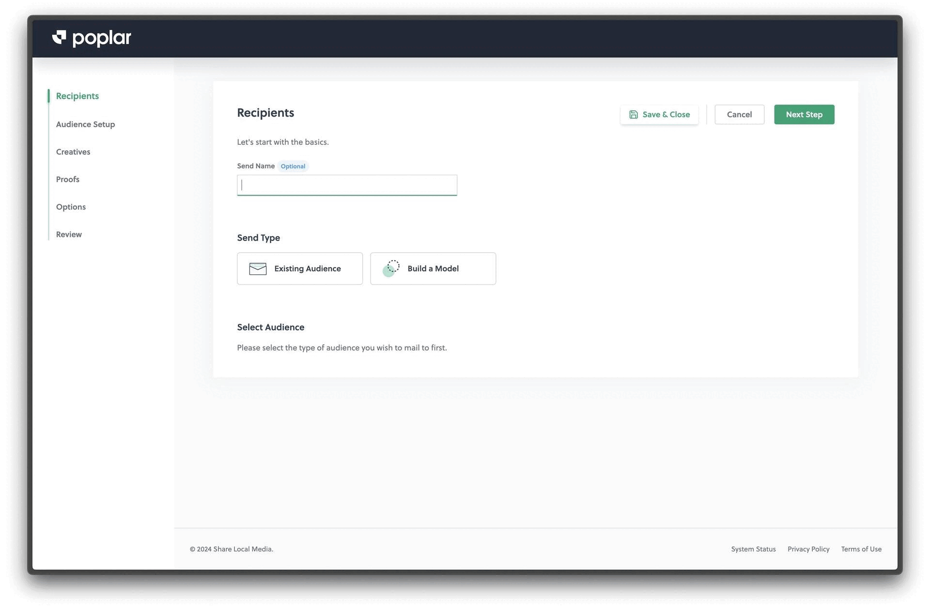Viewport: 930px width, 607px height.
Task: Proceed with the Next Step button
Action: coord(804,115)
